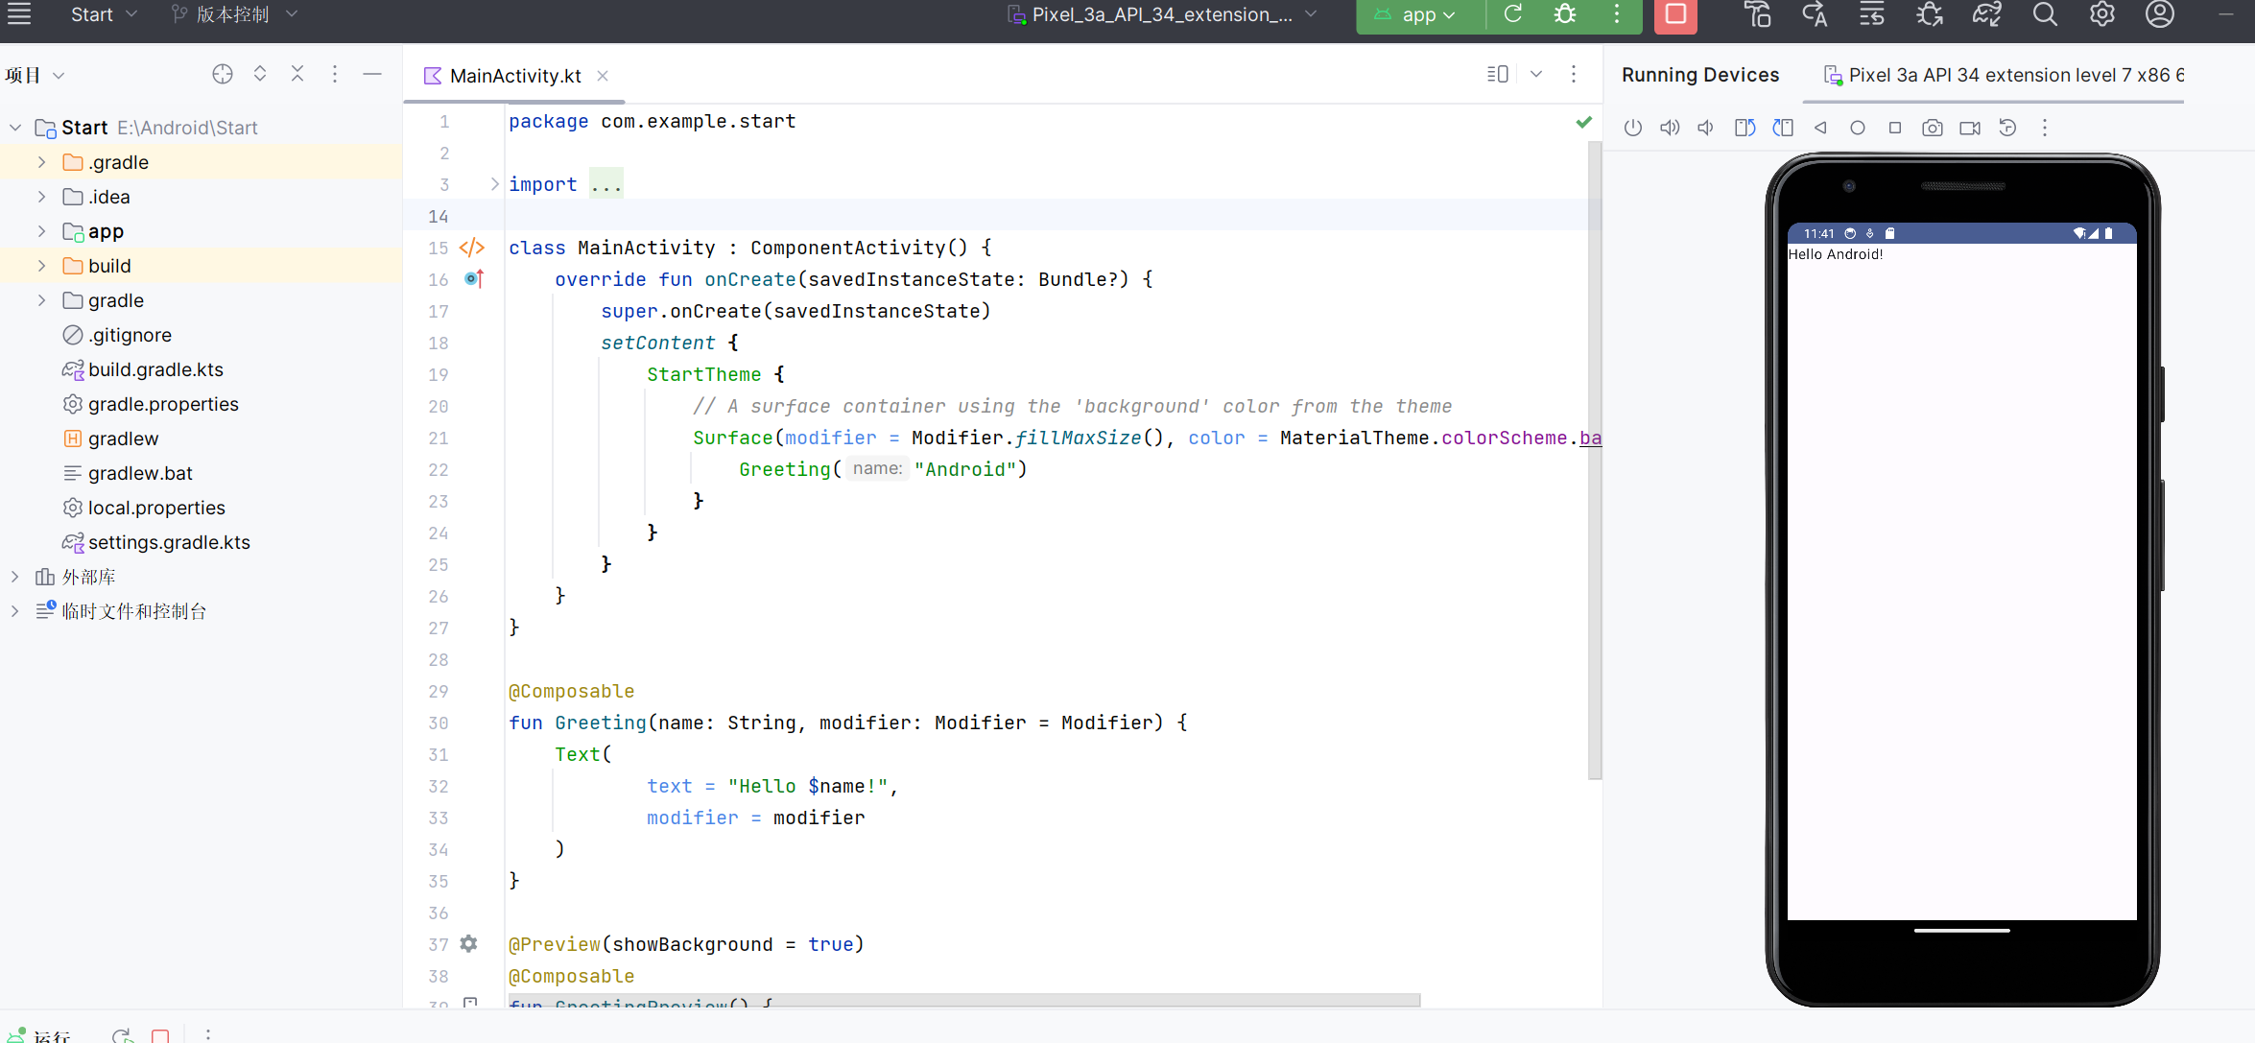Click the emulator Overview square button
The height and width of the screenshot is (1043, 2255).
pyautogui.click(x=1895, y=128)
